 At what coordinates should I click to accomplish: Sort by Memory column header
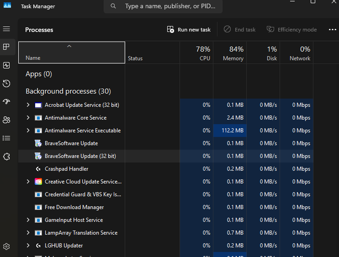coord(230,52)
